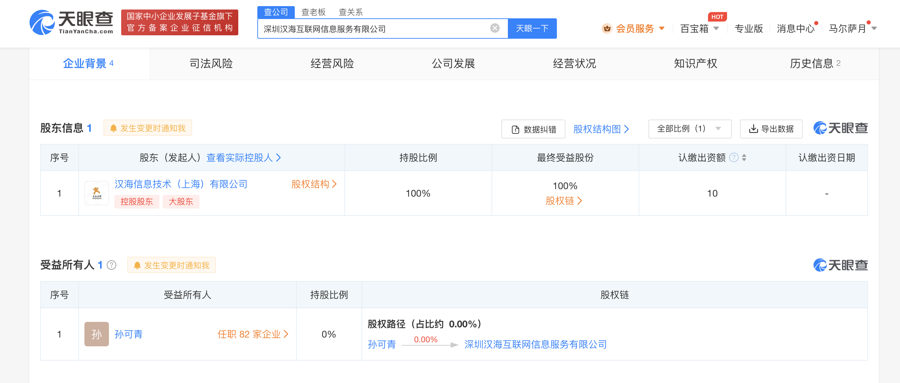The width and height of the screenshot is (900, 383).
Task: Switch to 企业背景 tab
Action: point(89,63)
